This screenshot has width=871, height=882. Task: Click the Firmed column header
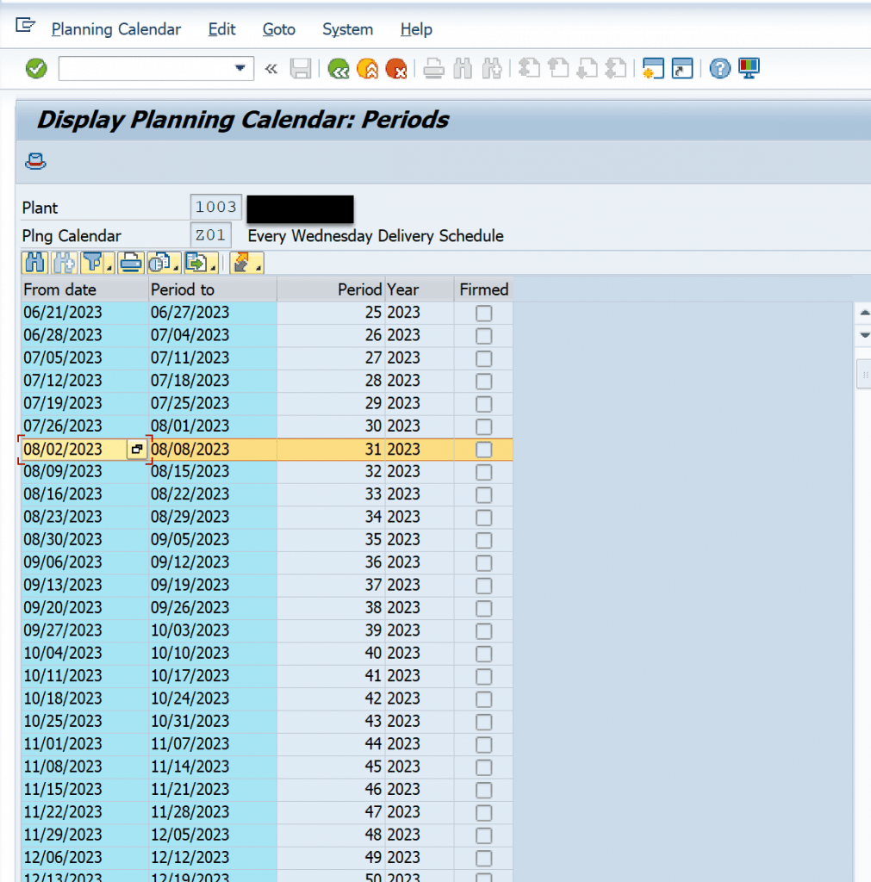pos(483,289)
